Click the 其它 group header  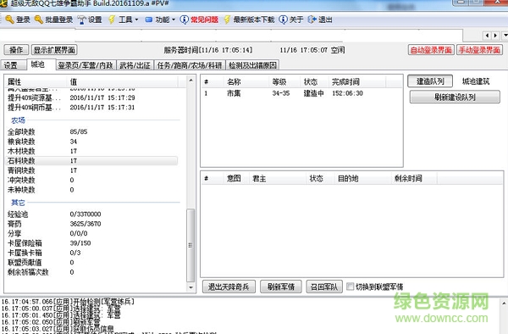(18, 203)
